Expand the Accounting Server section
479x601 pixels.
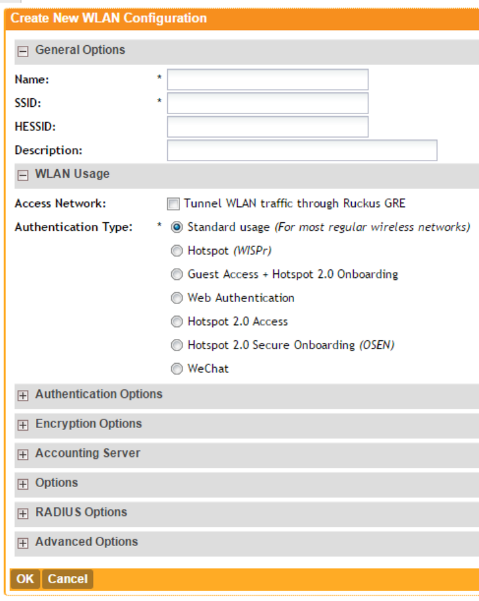click(23, 454)
